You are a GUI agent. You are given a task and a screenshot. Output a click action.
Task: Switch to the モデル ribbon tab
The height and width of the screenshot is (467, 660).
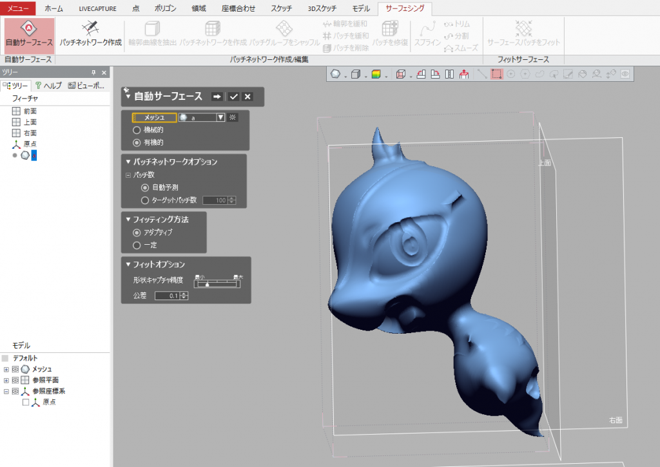click(361, 8)
